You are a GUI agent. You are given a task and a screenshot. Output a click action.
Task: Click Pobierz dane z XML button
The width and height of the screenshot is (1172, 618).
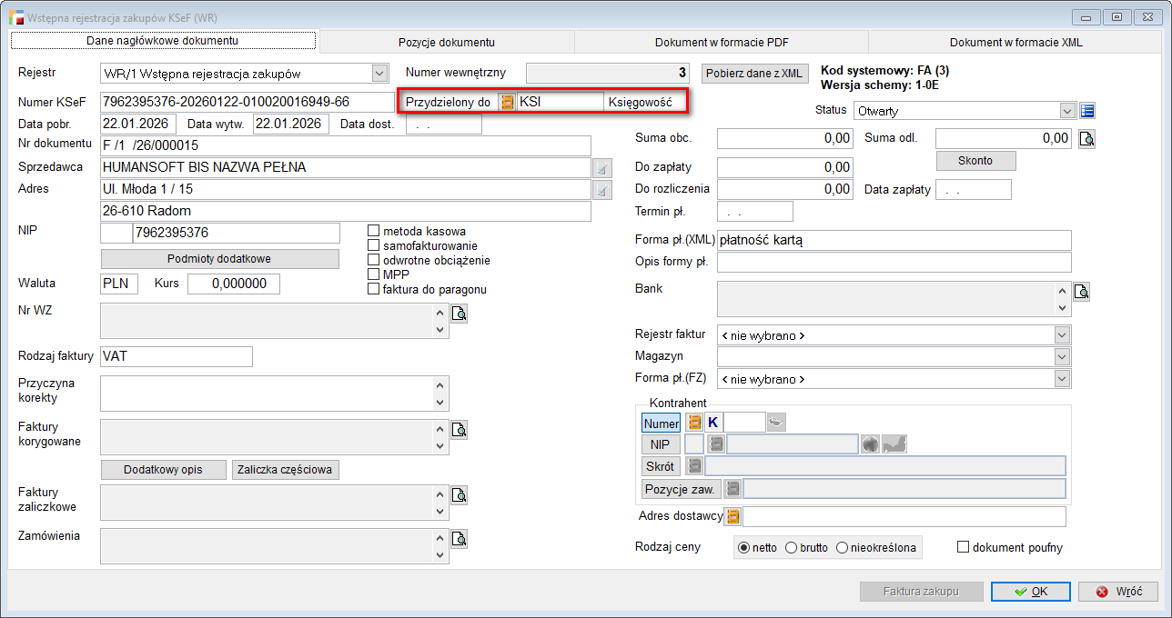754,73
